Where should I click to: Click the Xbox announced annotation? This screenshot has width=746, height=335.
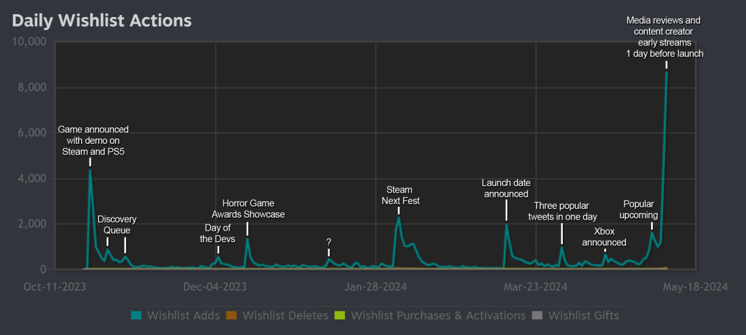tap(604, 237)
